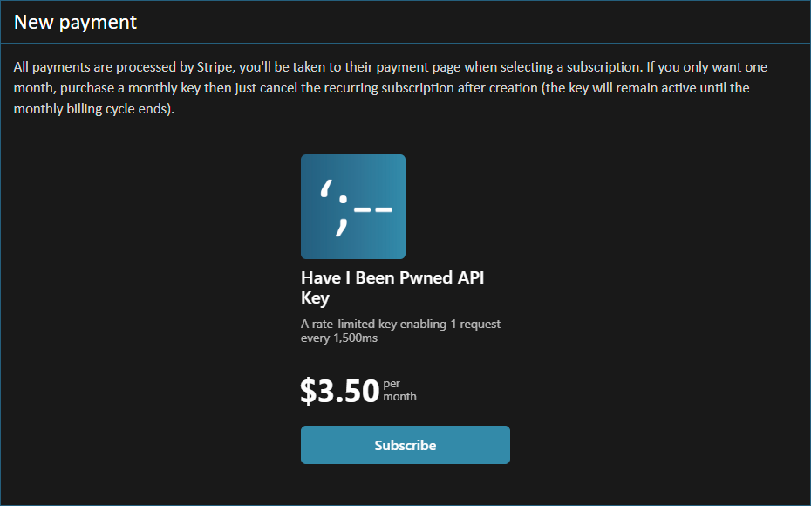Screen dimensions: 811x506
Task: Click the 'per month' billing label
Action: pos(399,389)
